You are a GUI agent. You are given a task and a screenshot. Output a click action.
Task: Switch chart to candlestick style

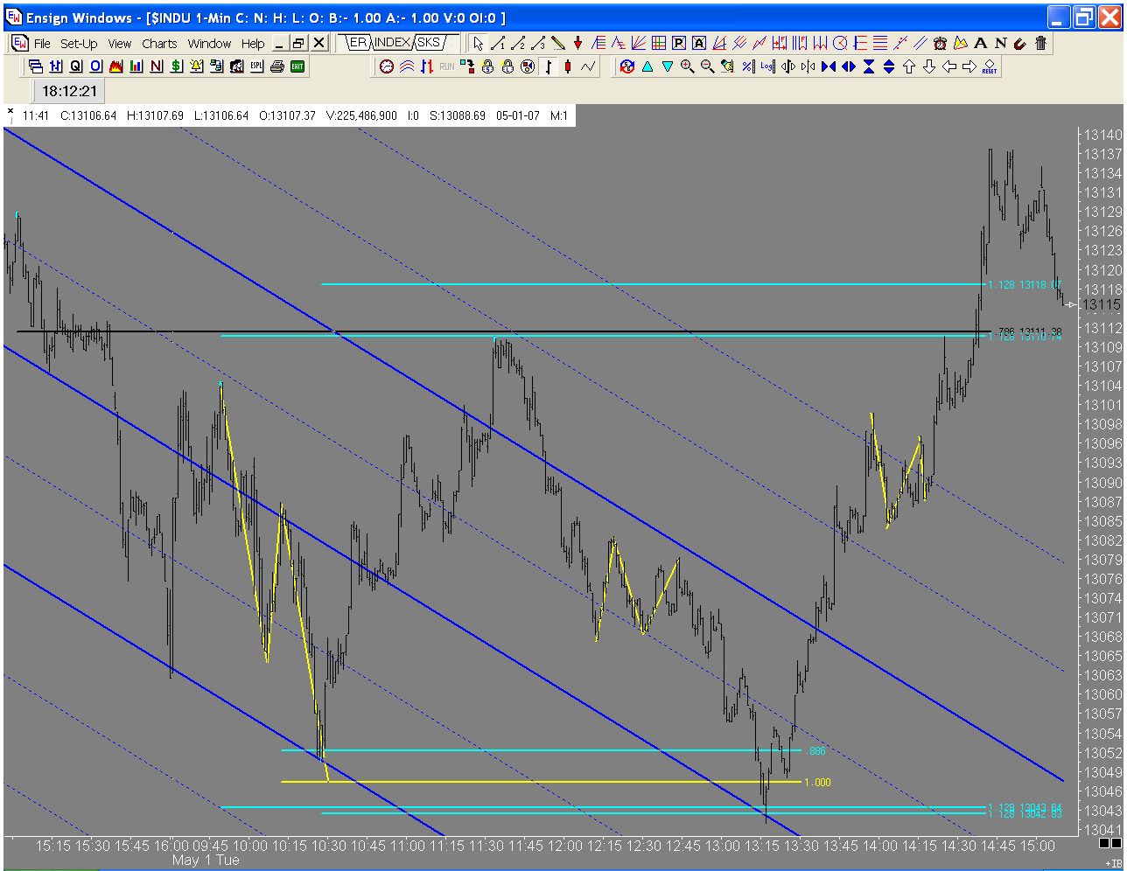568,66
